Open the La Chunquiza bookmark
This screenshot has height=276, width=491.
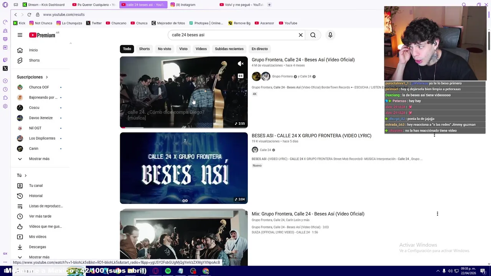point(69,23)
